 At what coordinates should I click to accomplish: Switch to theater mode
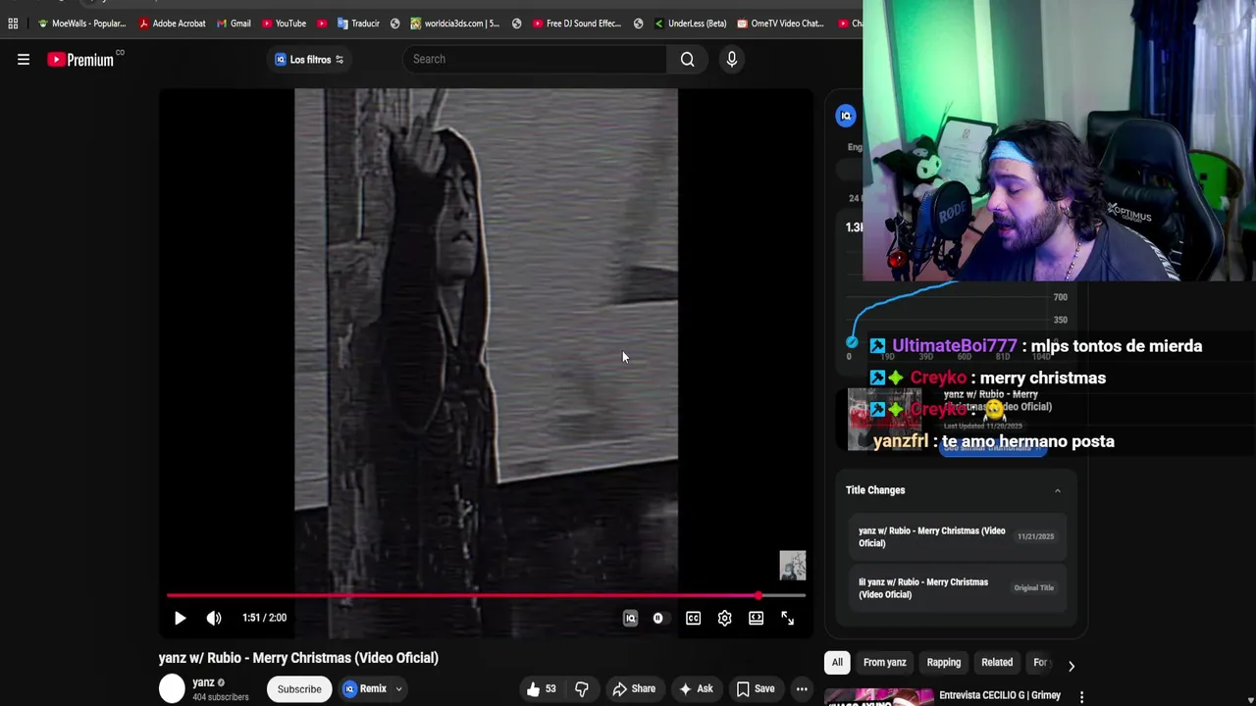(x=756, y=618)
